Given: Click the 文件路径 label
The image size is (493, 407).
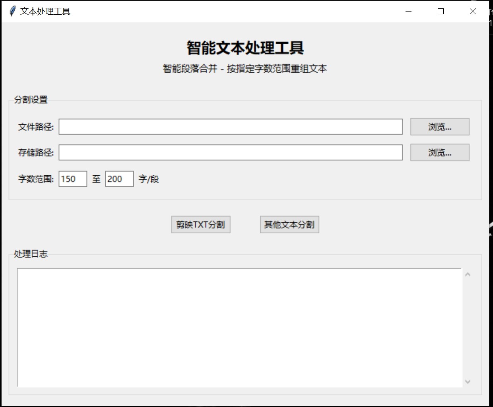Looking at the screenshot, I should point(36,127).
